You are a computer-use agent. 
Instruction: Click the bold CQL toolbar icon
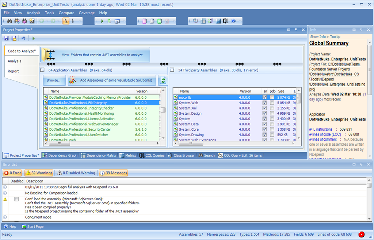click(x=226, y=21)
